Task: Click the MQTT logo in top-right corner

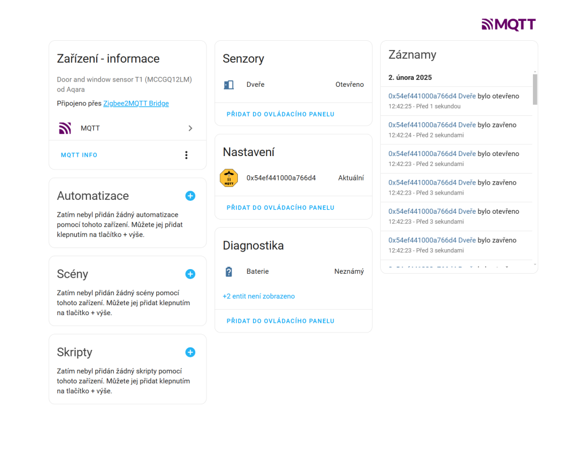Action: [508, 24]
